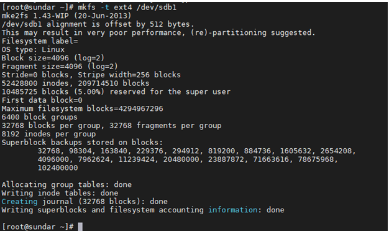The width and height of the screenshot is (389, 231).
Task: Click the Filesystem label= line
Action: pyautogui.click(x=40, y=41)
